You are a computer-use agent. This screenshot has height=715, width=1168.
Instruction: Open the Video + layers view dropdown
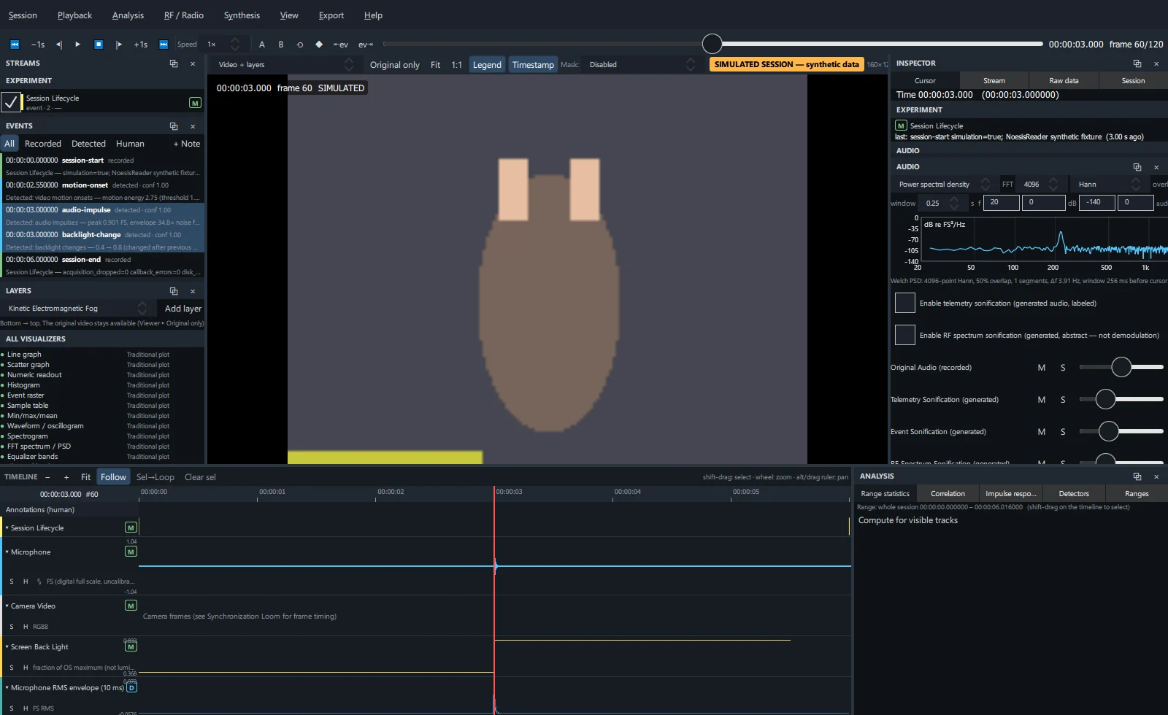[x=285, y=65]
